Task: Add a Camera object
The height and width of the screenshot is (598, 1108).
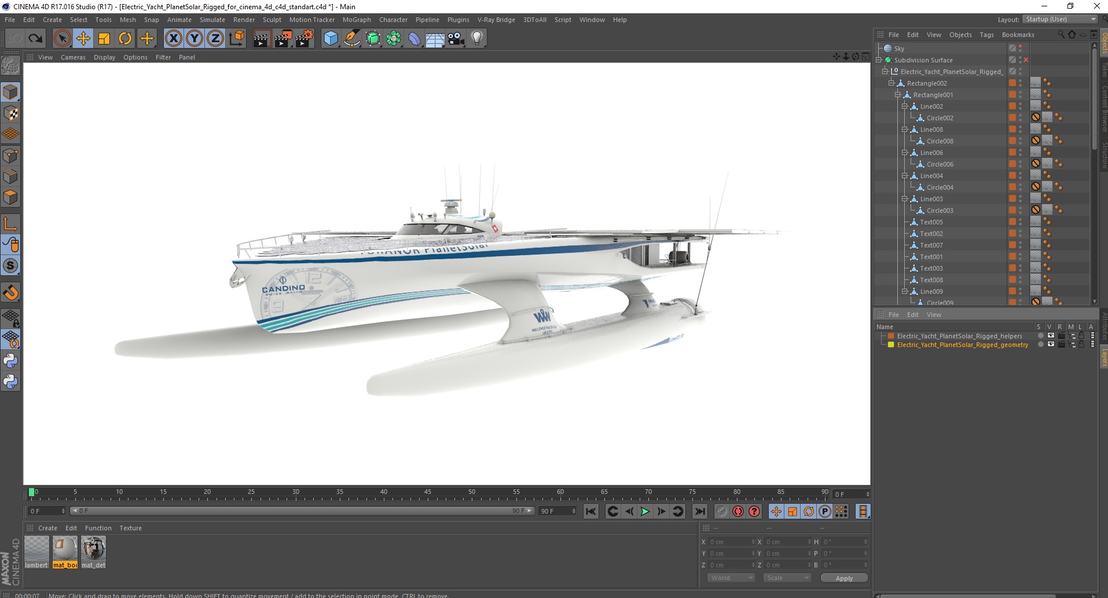Action: 456,39
